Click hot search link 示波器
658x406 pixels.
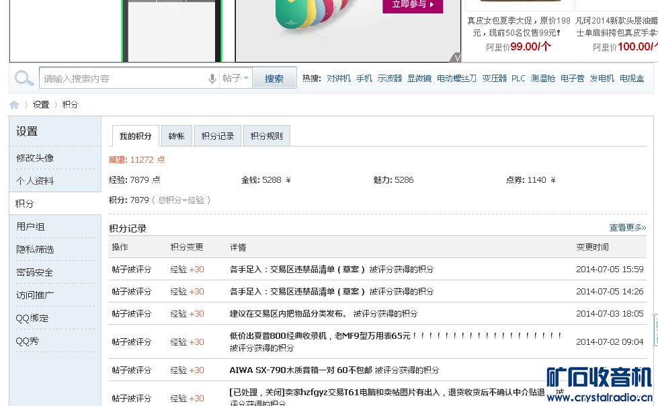click(389, 79)
